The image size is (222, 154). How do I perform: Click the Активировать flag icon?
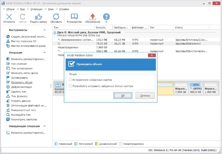click(x=8, y=77)
